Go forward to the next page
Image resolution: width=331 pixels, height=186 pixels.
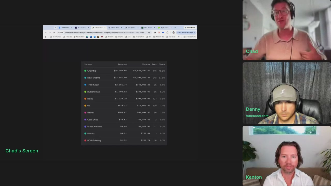click(50, 33)
